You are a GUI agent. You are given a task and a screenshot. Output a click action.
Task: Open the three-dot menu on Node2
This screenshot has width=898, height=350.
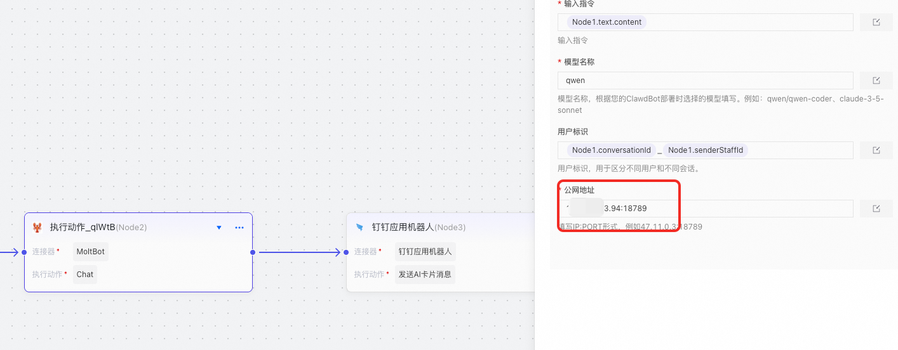tap(239, 227)
